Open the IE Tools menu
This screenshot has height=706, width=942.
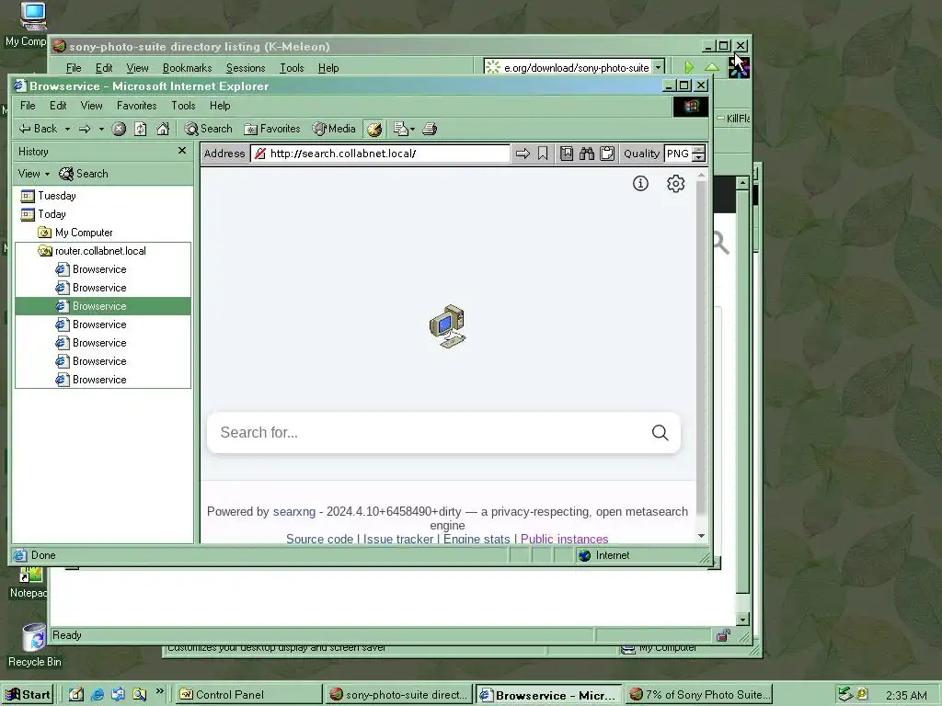183,106
